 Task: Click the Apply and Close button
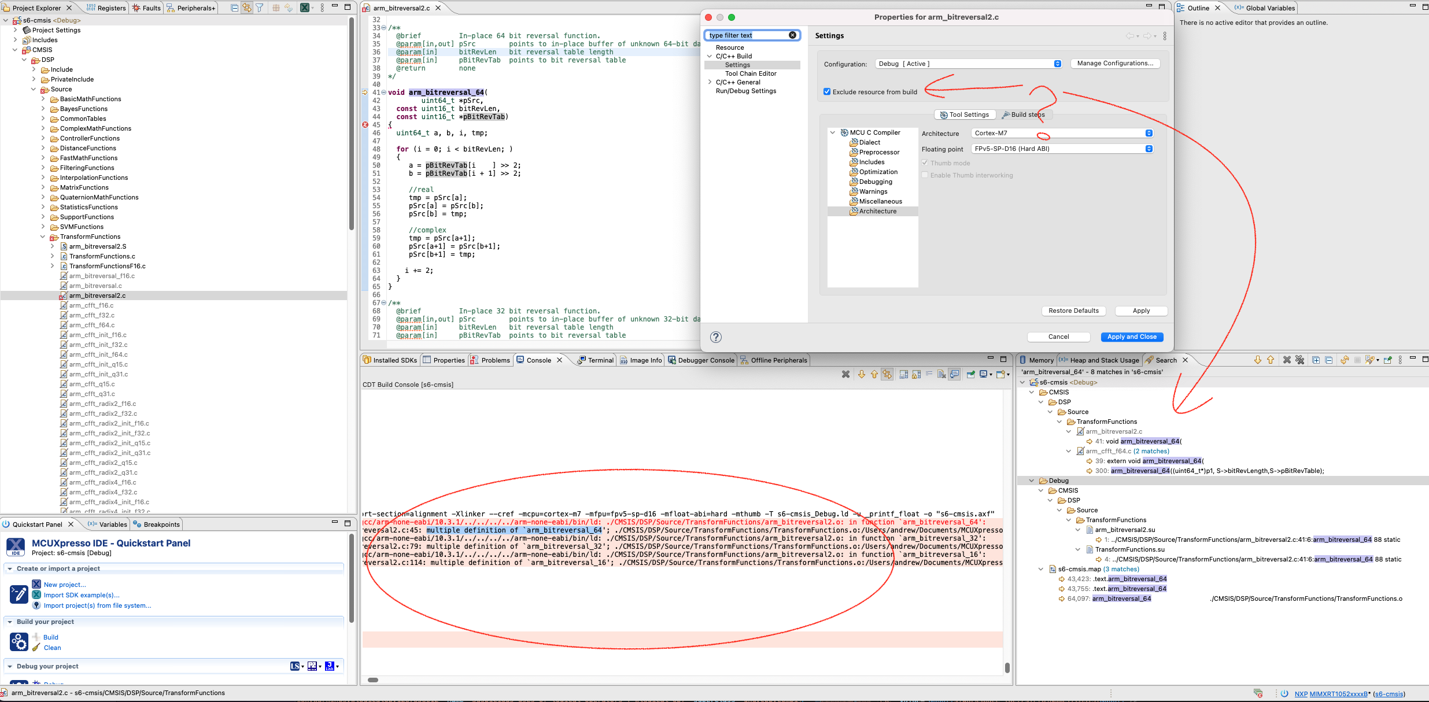[x=1131, y=337]
